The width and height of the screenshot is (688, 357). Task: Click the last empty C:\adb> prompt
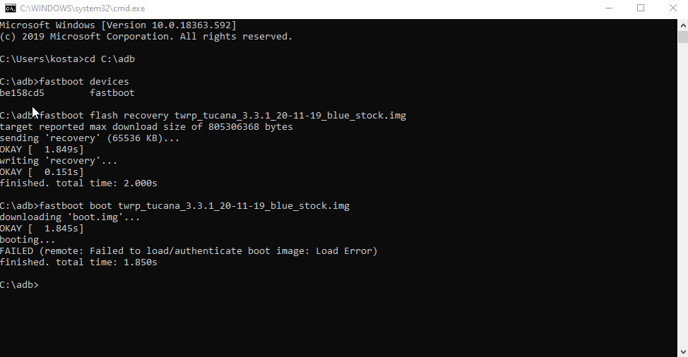pos(20,285)
